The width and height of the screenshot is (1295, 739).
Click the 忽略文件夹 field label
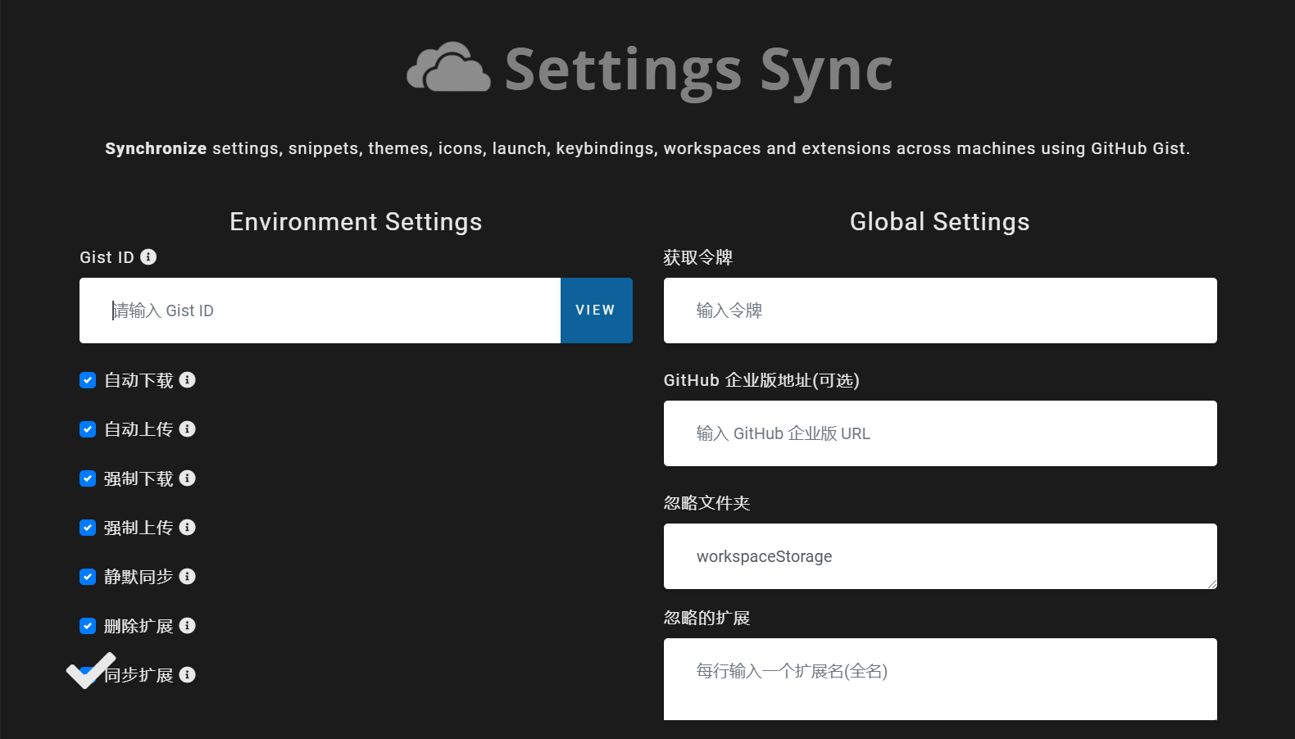click(707, 503)
